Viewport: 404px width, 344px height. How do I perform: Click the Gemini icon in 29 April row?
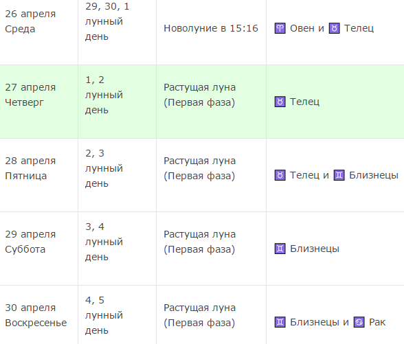[280, 249]
